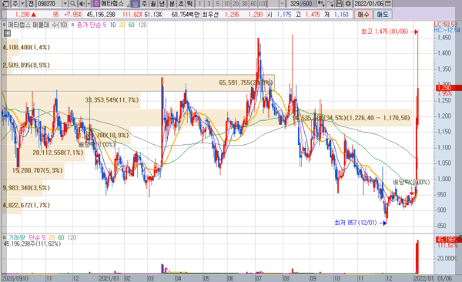Viewport: 462px width, 282px height.
Task: Switch to second 초 chart period
Action: point(181,4)
